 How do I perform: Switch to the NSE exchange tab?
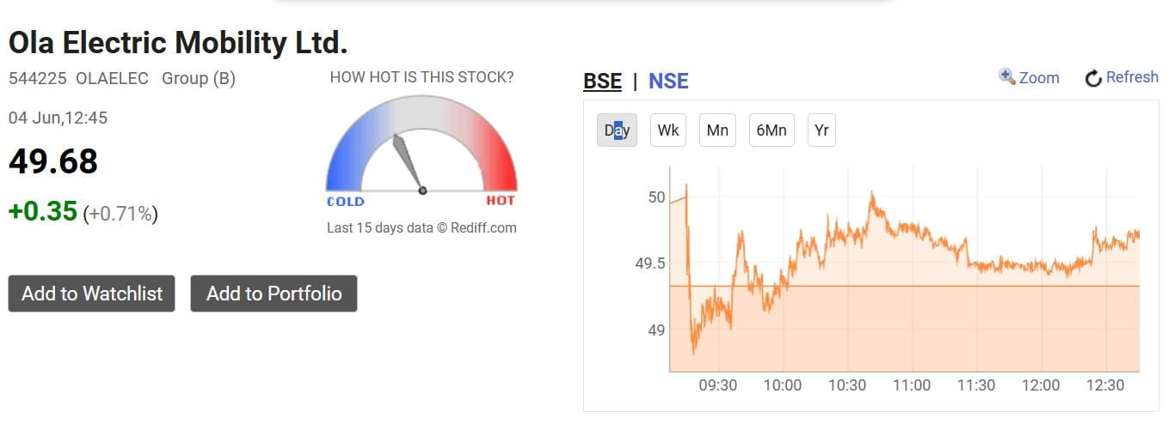[x=668, y=81]
